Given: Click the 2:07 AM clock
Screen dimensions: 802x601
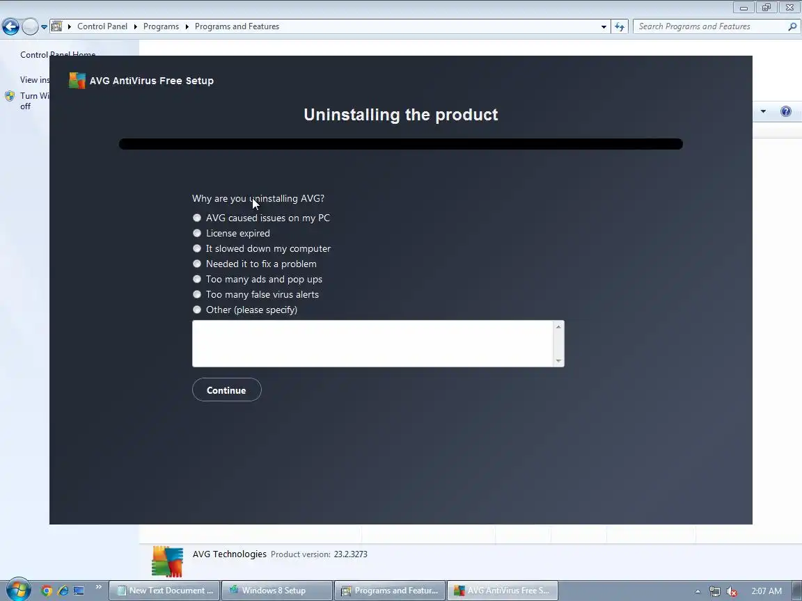Looking at the screenshot, I should [x=766, y=591].
